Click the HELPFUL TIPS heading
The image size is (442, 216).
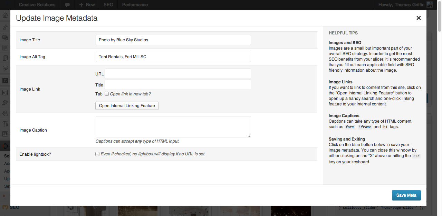(343, 33)
